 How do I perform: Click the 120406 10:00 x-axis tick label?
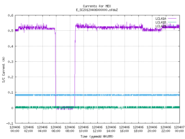84,129
